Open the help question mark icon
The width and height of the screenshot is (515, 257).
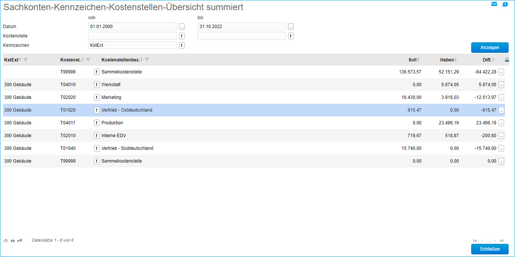[x=505, y=4]
